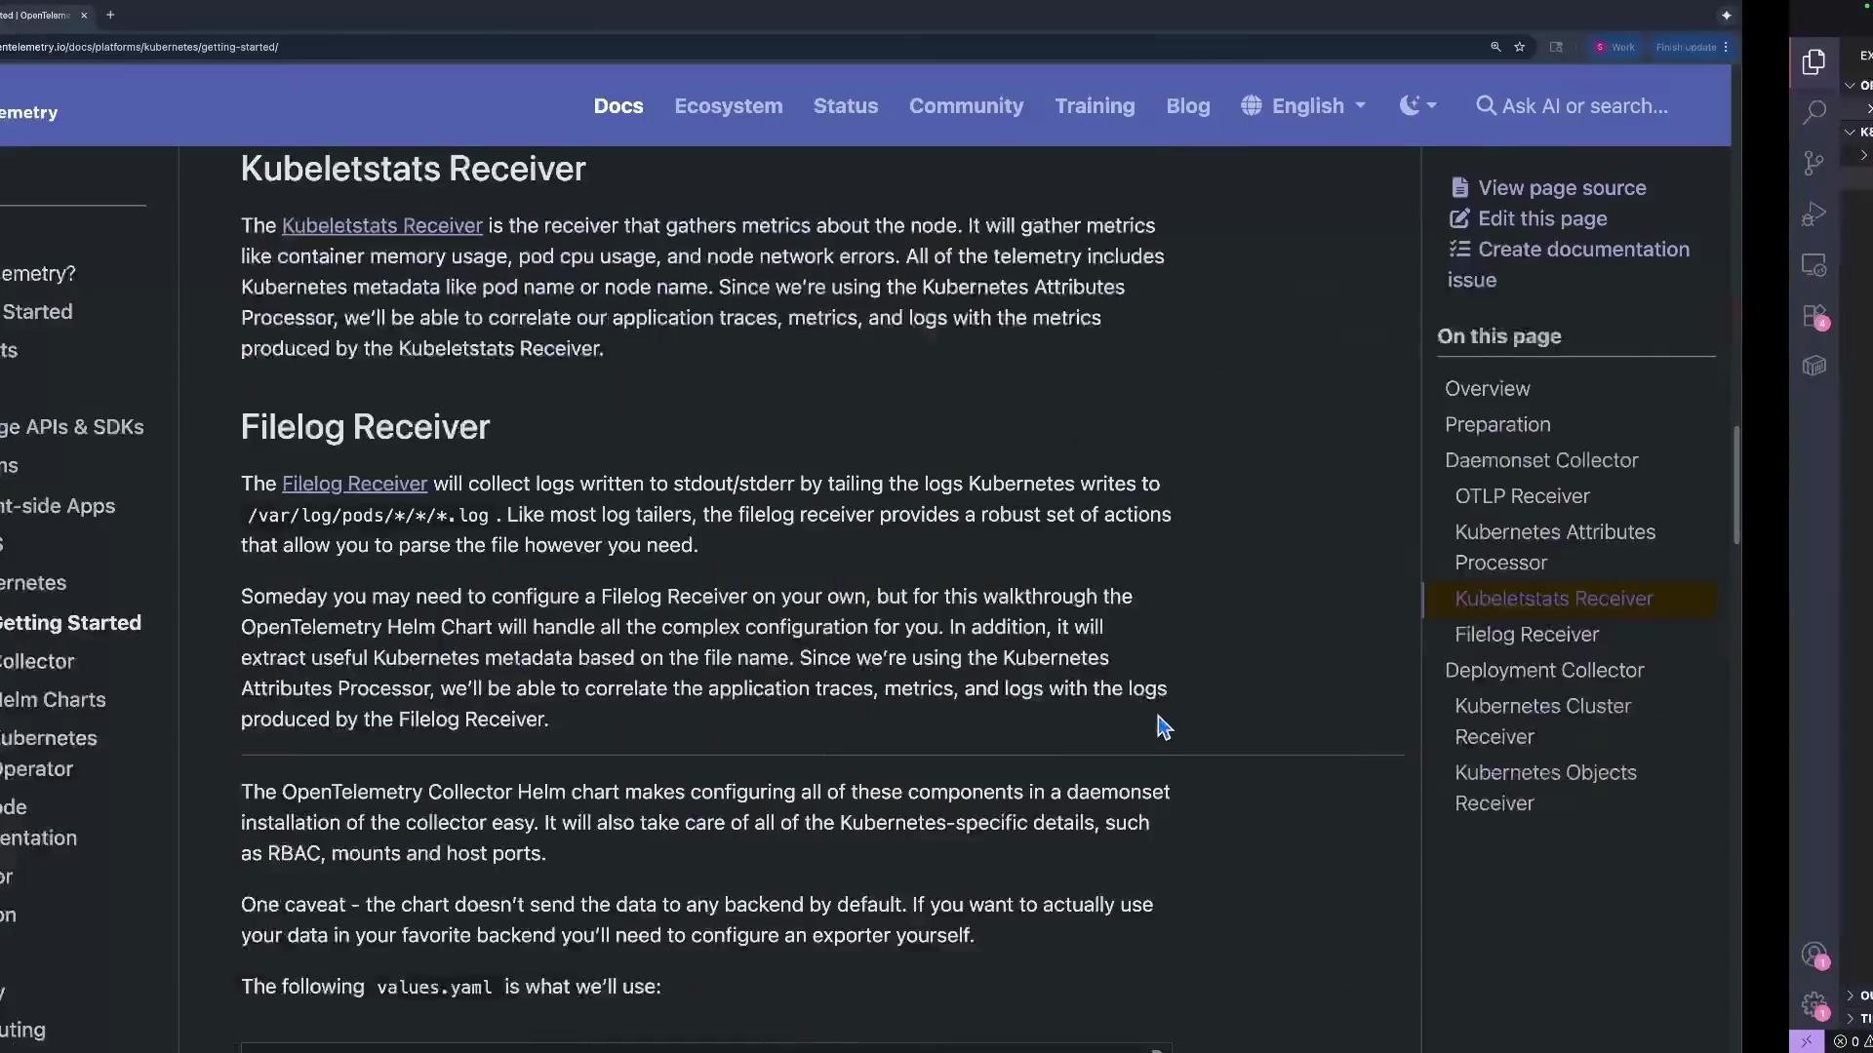Viewport: 1873px width, 1053px height.
Task: Click the purple remote window indicator in status bar
Action: pyautogui.click(x=1806, y=1041)
